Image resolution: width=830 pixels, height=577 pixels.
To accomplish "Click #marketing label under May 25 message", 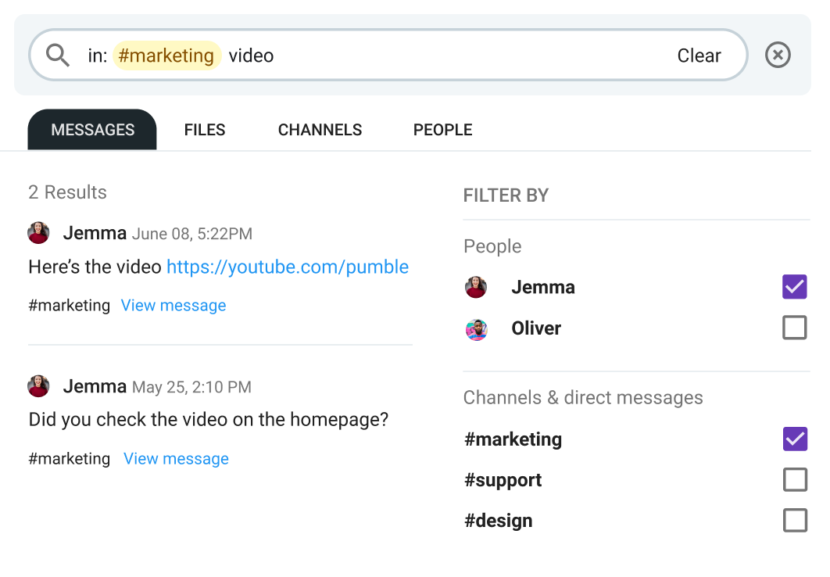I will click(x=70, y=458).
